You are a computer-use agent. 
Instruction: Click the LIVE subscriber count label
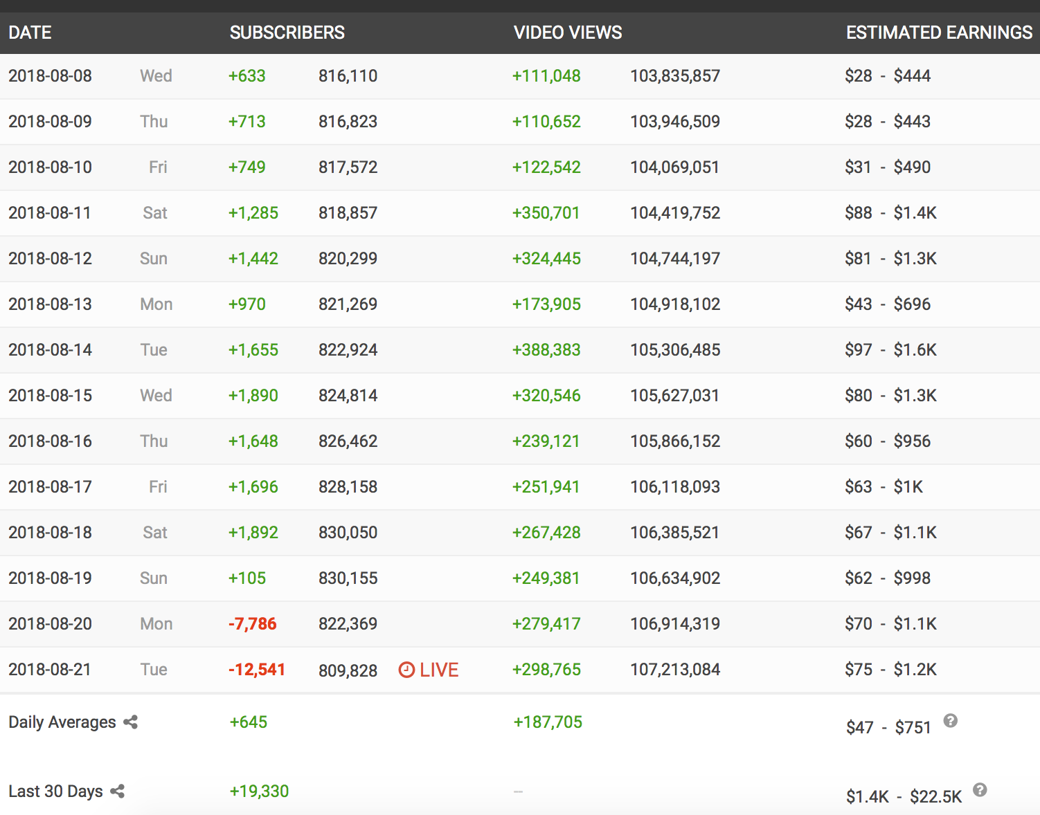[x=439, y=670]
